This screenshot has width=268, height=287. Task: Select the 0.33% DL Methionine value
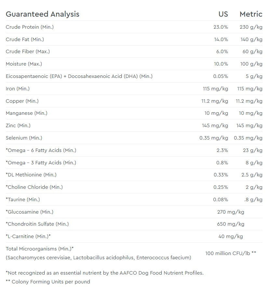click(221, 175)
